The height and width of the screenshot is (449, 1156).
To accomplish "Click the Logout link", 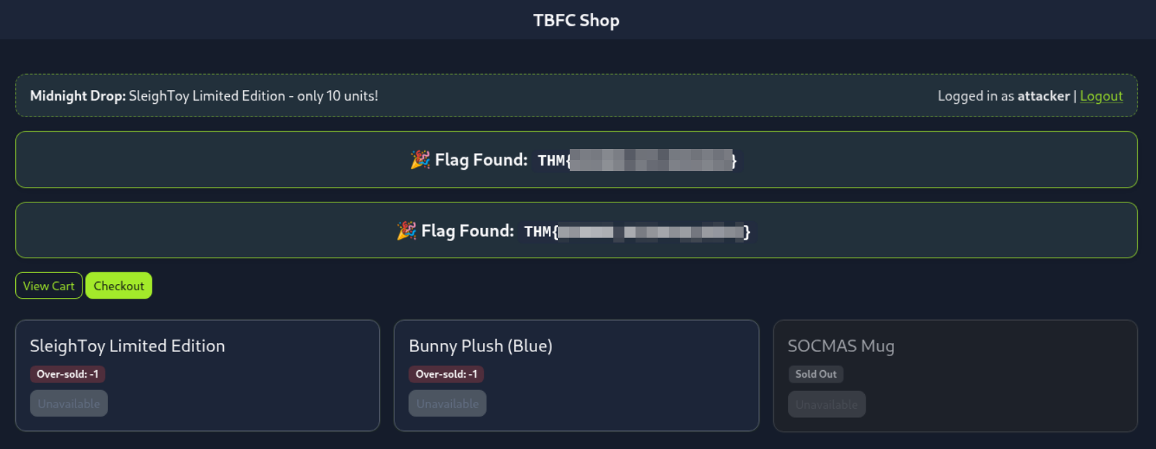I will click(x=1101, y=96).
